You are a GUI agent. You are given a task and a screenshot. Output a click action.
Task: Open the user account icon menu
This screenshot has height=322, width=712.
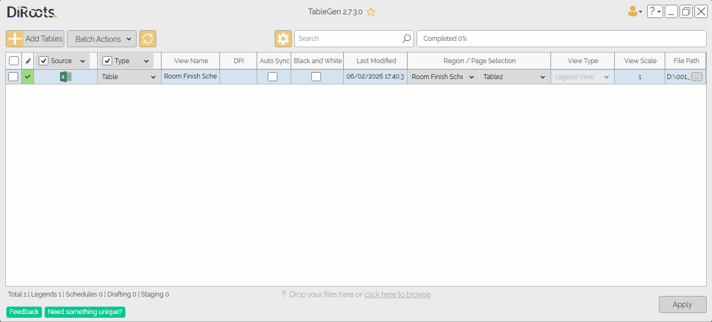635,12
